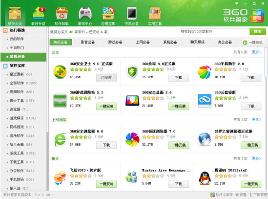Focus the software search input field
268x199 pixels.
tap(214, 32)
